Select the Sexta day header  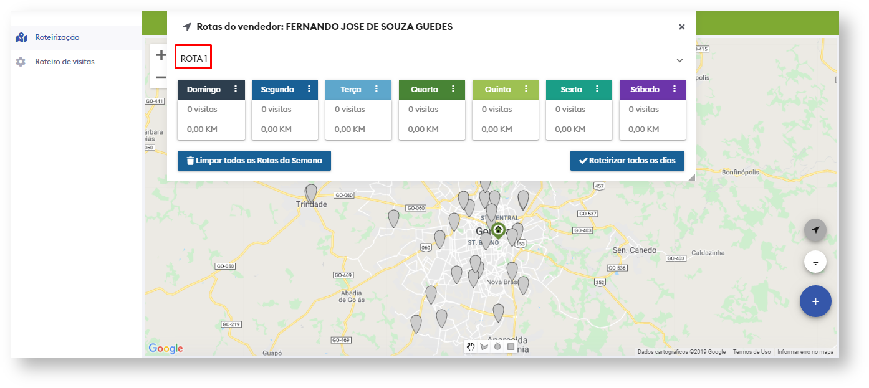click(579, 89)
